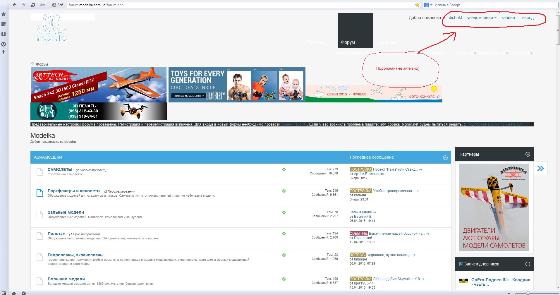Viewport: 560px width, 295px height.
Task: Open Новые сообщения in the sub-menu
Action: (352, 53)
